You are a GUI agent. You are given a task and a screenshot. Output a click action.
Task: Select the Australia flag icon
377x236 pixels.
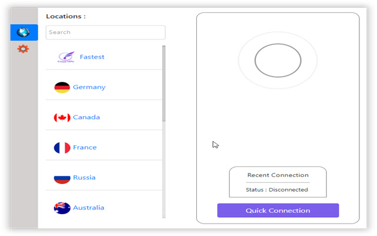click(x=62, y=208)
